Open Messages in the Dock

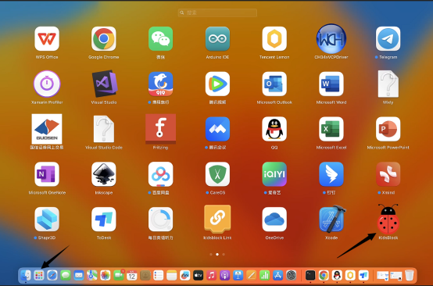tap(66, 275)
